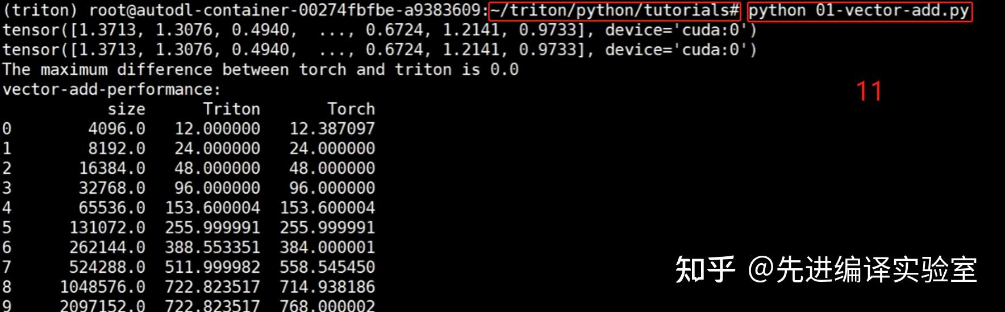The width and height of the screenshot is (1005, 312).
Task: Click the Torch value 12.387097
Action: 332,128
